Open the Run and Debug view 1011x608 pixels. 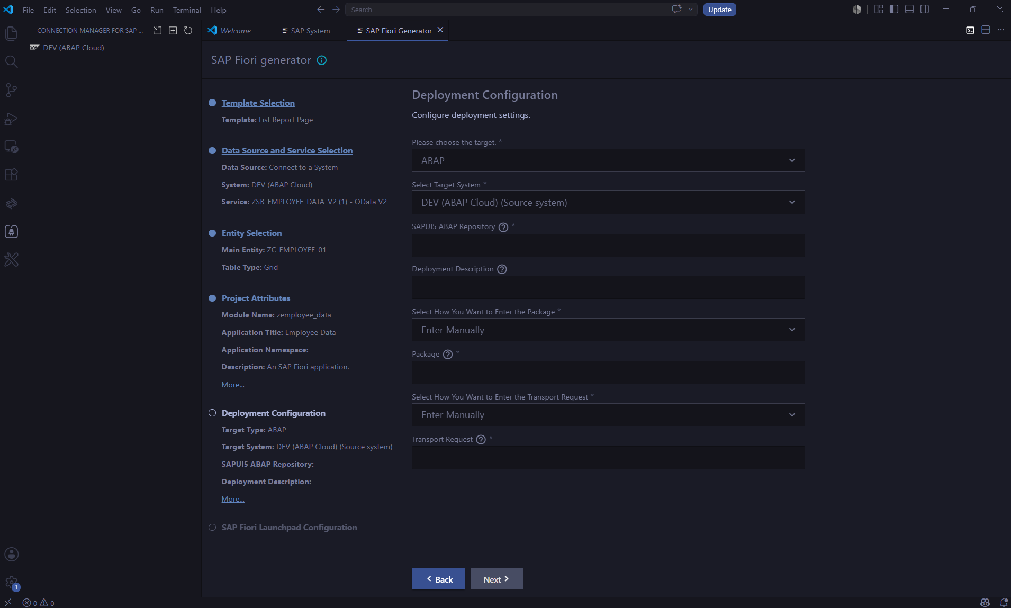(11, 119)
